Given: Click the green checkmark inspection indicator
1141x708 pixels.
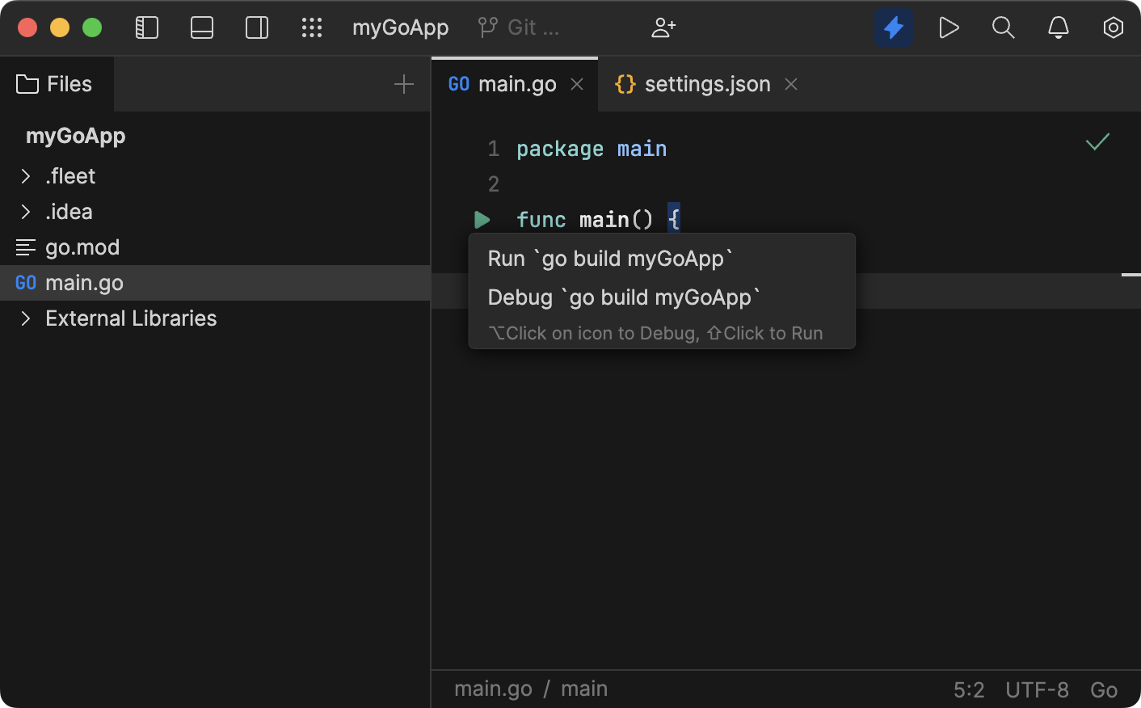Looking at the screenshot, I should (x=1097, y=141).
